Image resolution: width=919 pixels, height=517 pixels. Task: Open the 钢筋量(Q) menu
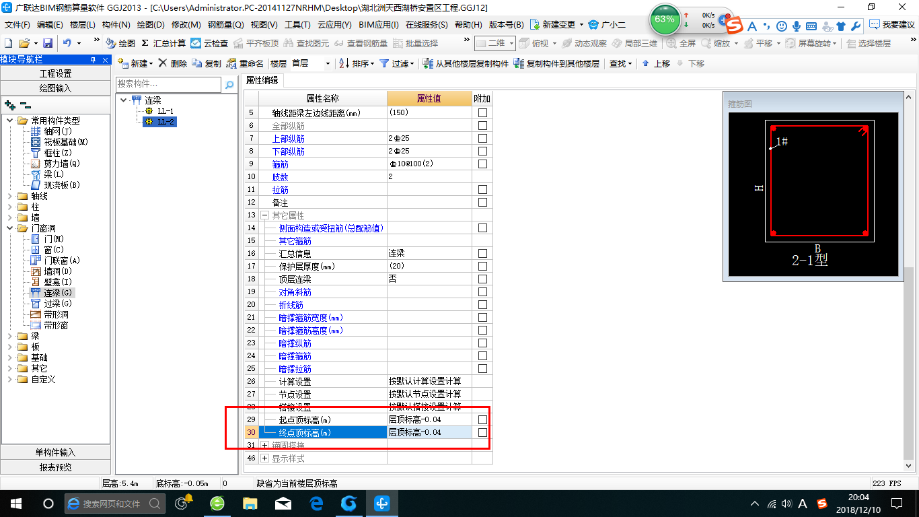pyautogui.click(x=225, y=24)
